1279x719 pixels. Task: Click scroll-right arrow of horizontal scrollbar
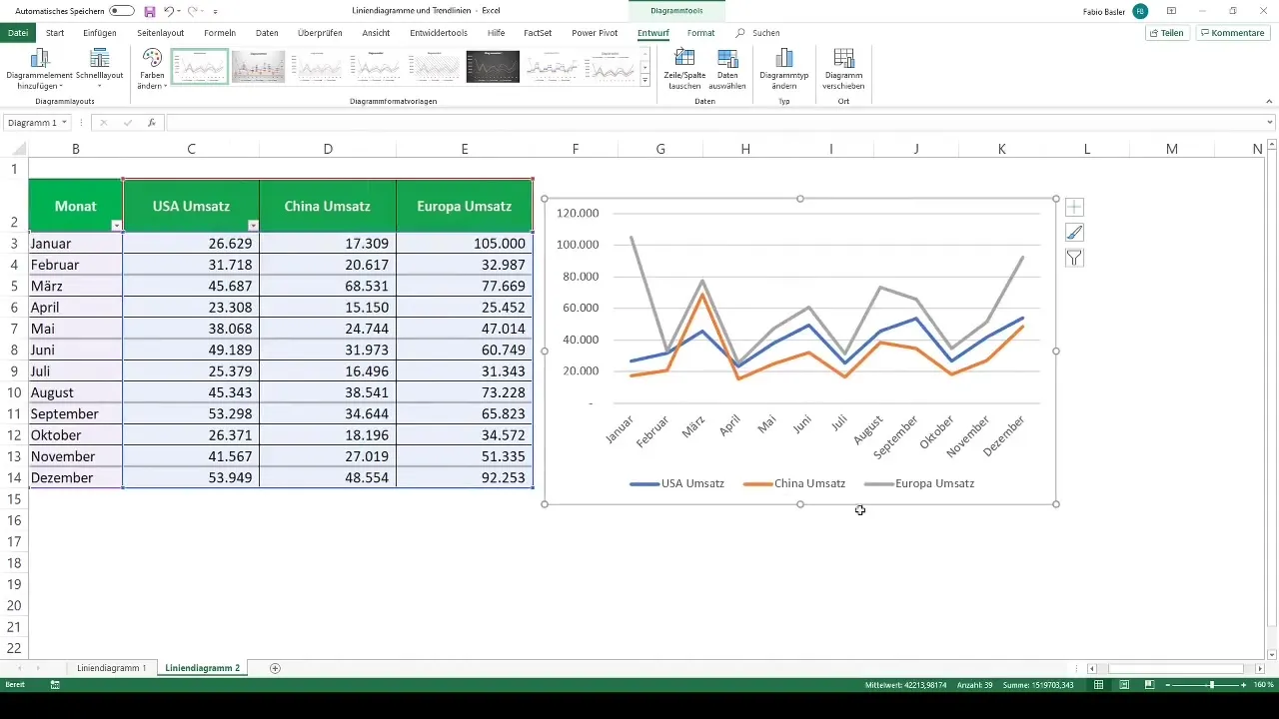point(1259,668)
